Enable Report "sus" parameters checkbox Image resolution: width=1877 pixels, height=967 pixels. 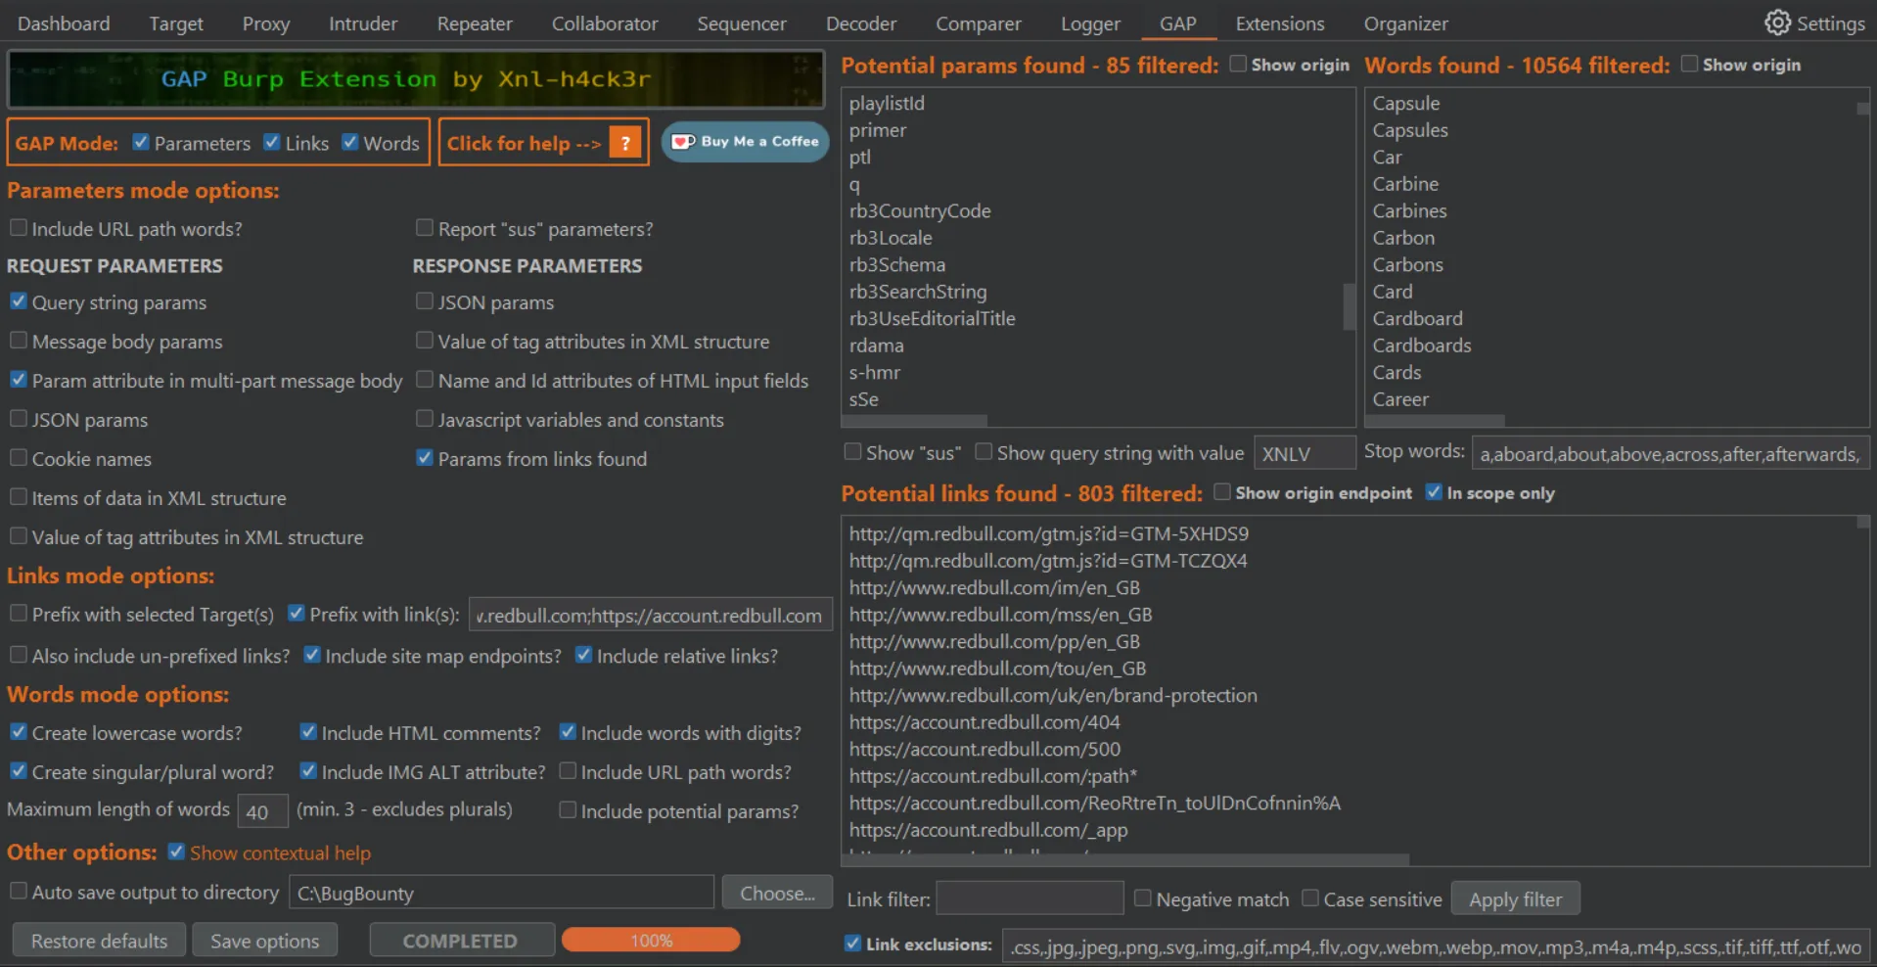(x=425, y=228)
